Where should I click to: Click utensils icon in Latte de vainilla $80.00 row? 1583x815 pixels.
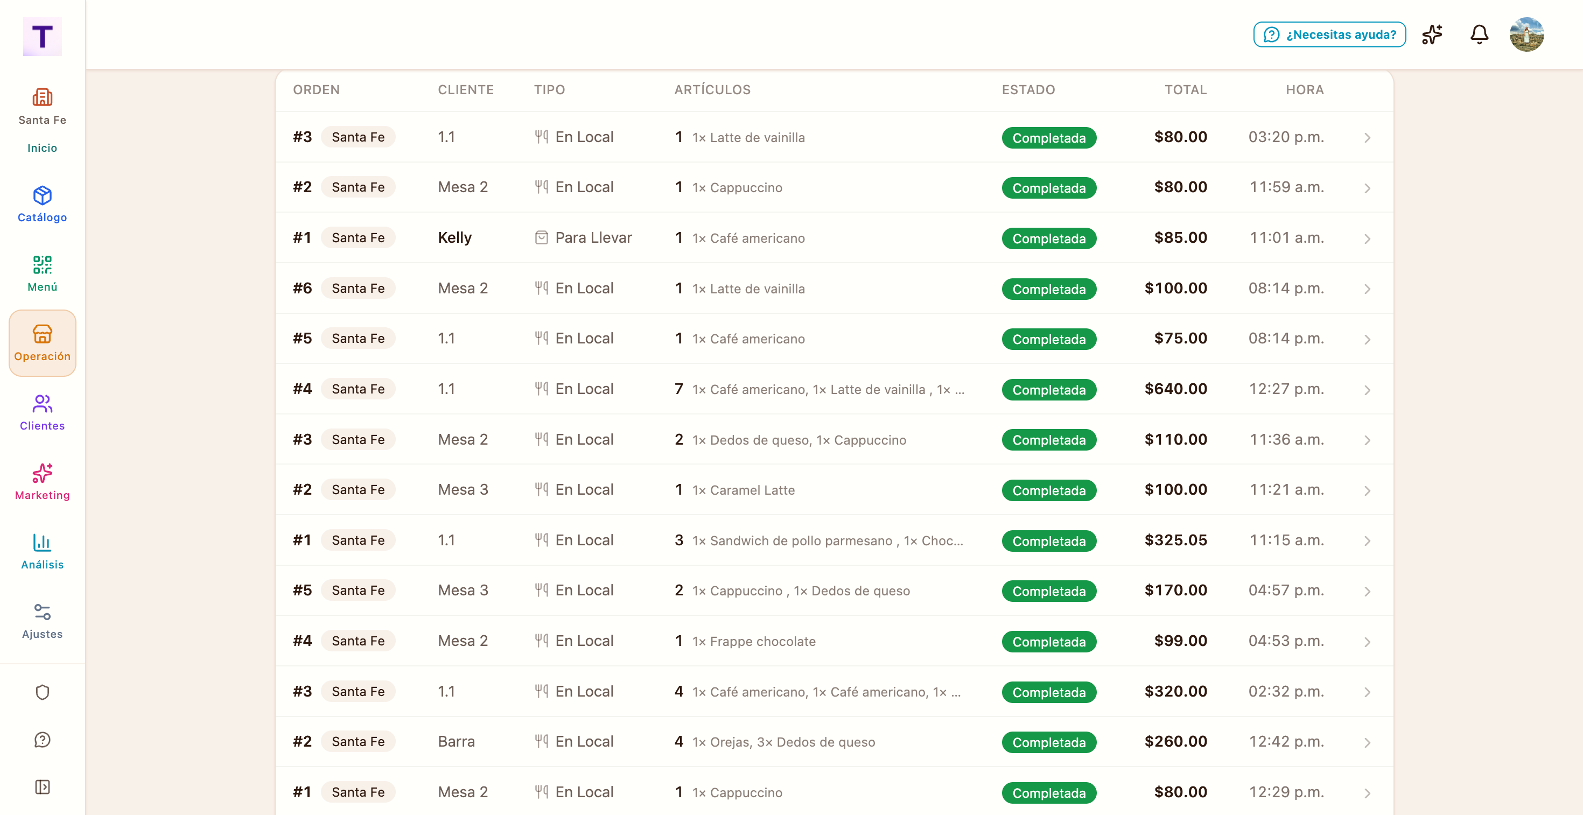point(541,137)
